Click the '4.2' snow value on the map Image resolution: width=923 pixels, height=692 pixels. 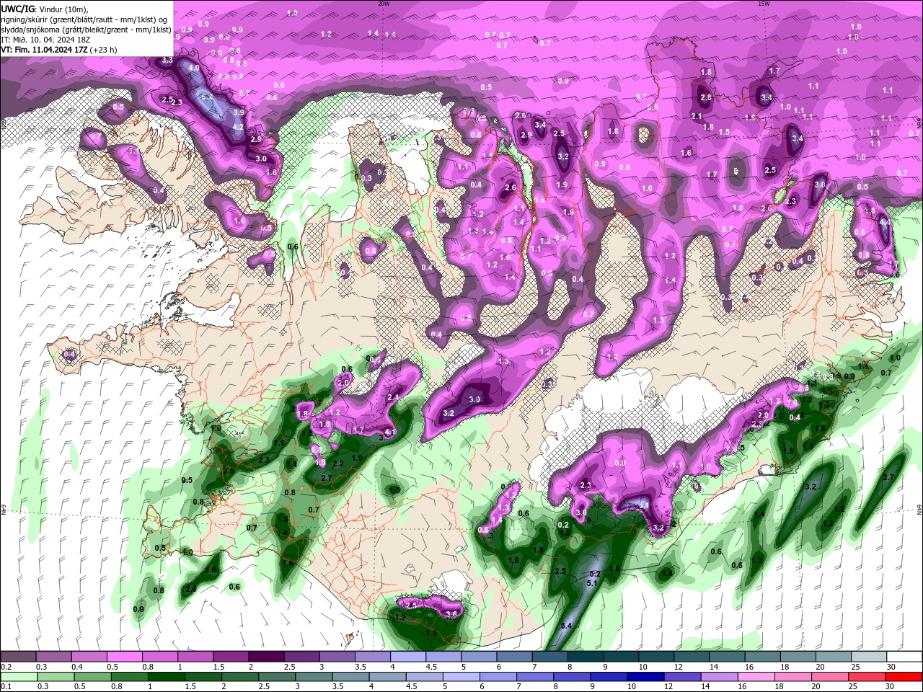tap(238, 127)
